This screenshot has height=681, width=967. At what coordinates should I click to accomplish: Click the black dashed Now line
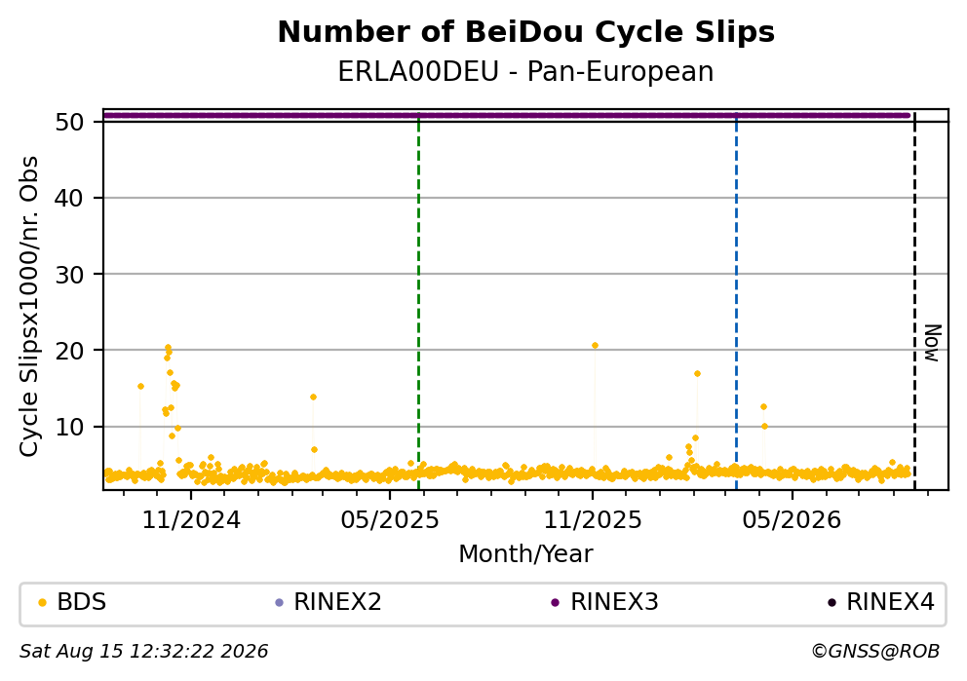click(x=914, y=299)
